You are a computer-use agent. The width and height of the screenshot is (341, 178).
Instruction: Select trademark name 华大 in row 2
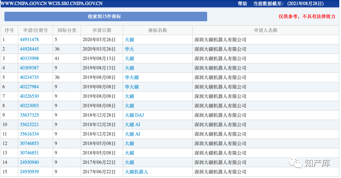tap(129, 49)
